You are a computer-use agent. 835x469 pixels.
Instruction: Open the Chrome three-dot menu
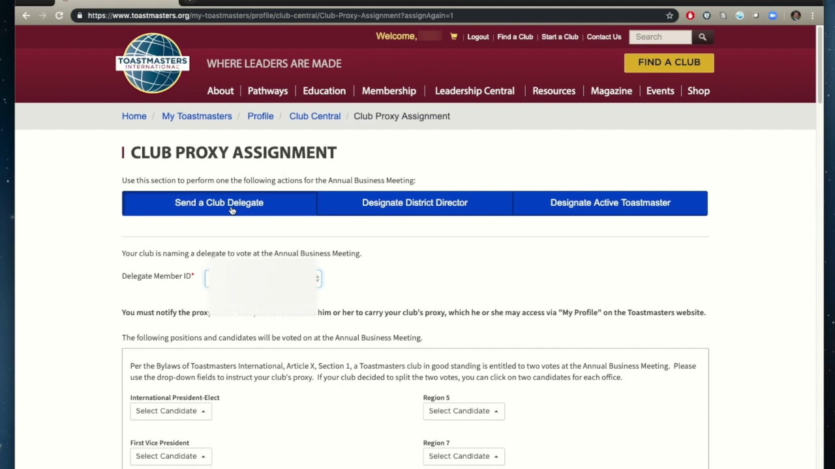pyautogui.click(x=813, y=16)
